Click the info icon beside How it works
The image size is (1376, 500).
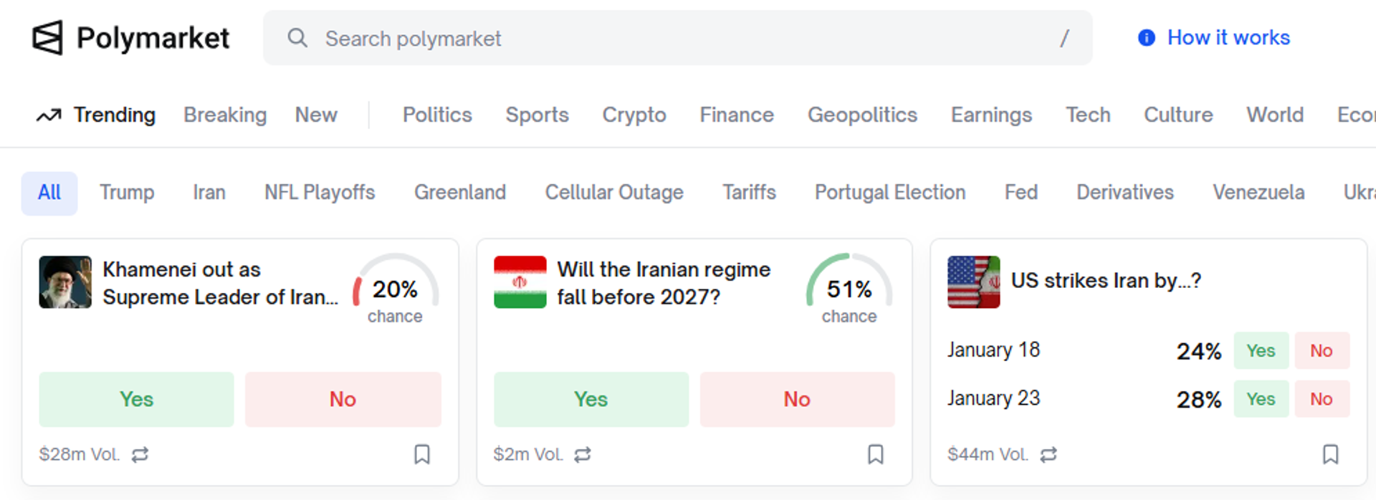click(1146, 38)
